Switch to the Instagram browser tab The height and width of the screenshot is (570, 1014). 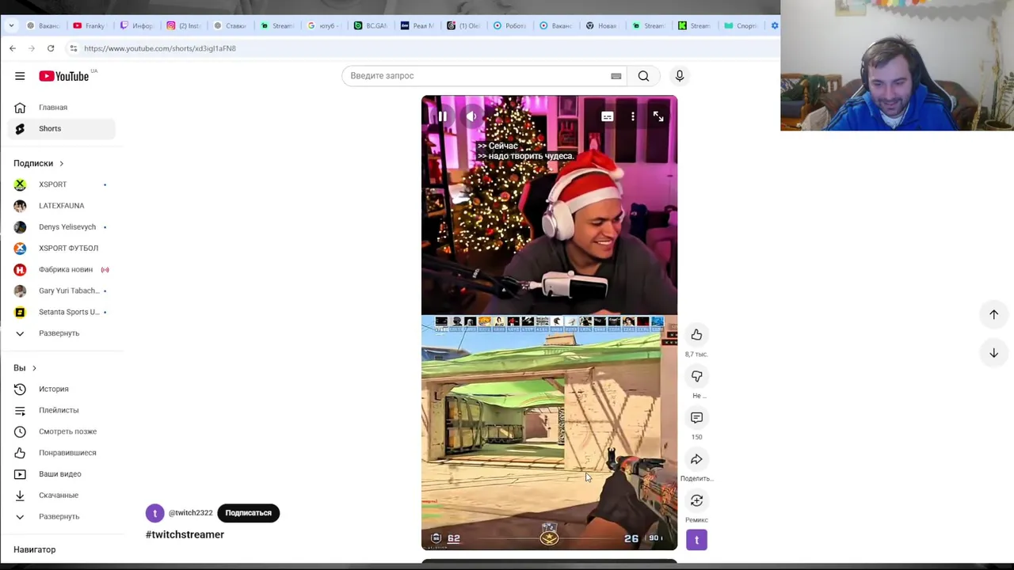pyautogui.click(x=183, y=25)
